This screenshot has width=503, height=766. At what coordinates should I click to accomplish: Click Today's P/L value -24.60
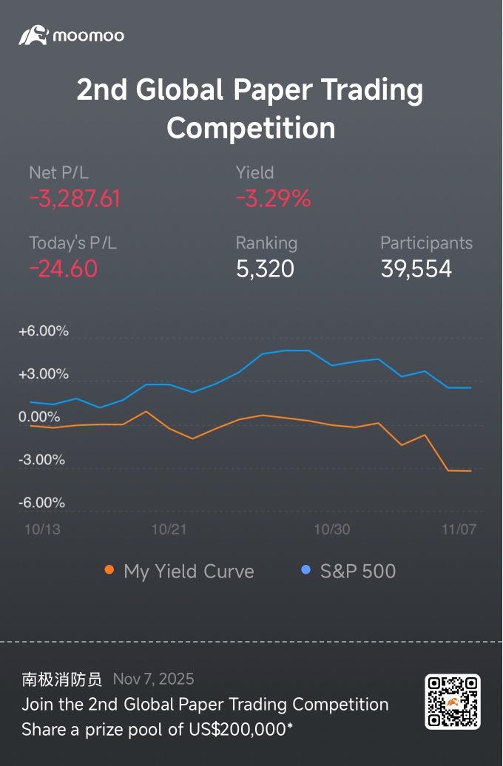click(x=63, y=268)
